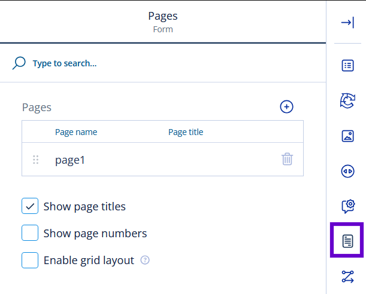Click the Show page numbers label text
The width and height of the screenshot is (366, 294).
point(95,233)
